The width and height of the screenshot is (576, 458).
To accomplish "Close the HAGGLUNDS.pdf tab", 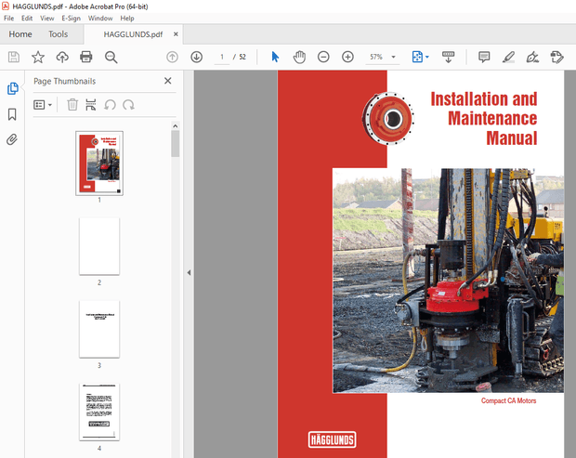I will point(176,33).
